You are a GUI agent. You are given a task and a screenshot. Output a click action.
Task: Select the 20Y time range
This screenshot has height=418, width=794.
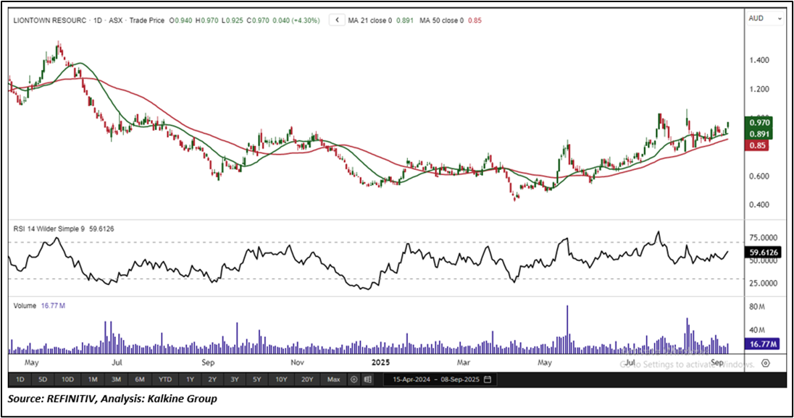coord(307,379)
